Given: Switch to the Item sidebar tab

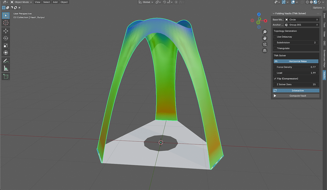Looking at the screenshot, I should [x=324, y=15].
